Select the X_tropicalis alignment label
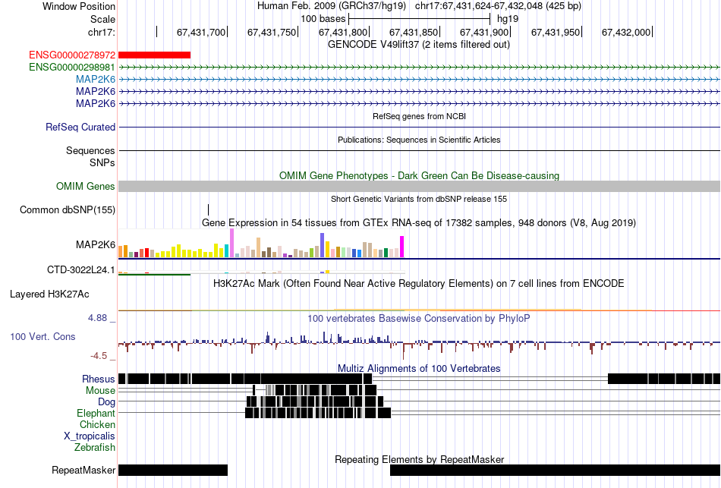 pyautogui.click(x=90, y=436)
